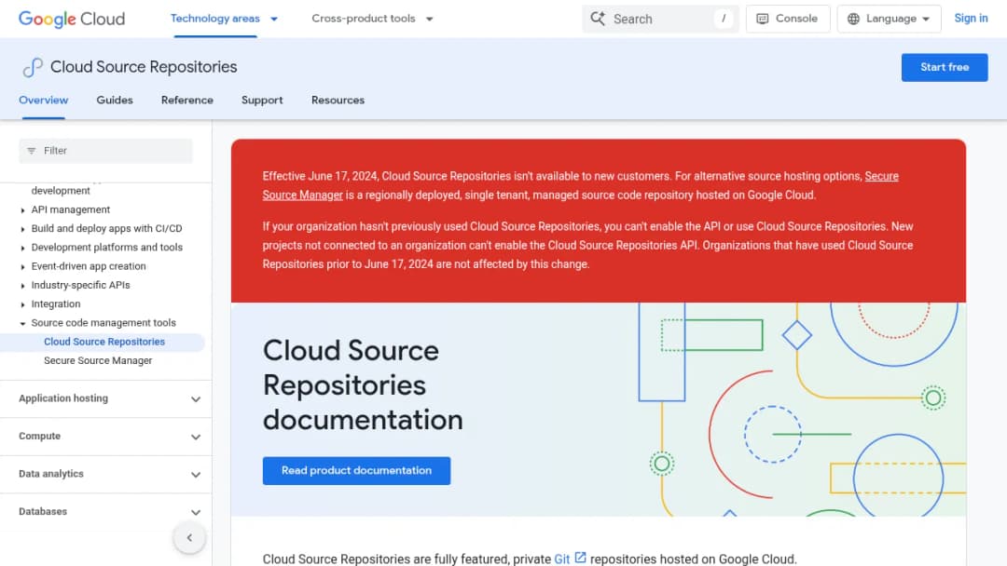
Task: Click the Language globe icon
Action: click(x=853, y=19)
